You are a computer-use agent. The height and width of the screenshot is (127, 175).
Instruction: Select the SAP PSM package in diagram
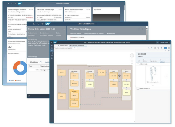pyautogui.click(x=127, y=84)
